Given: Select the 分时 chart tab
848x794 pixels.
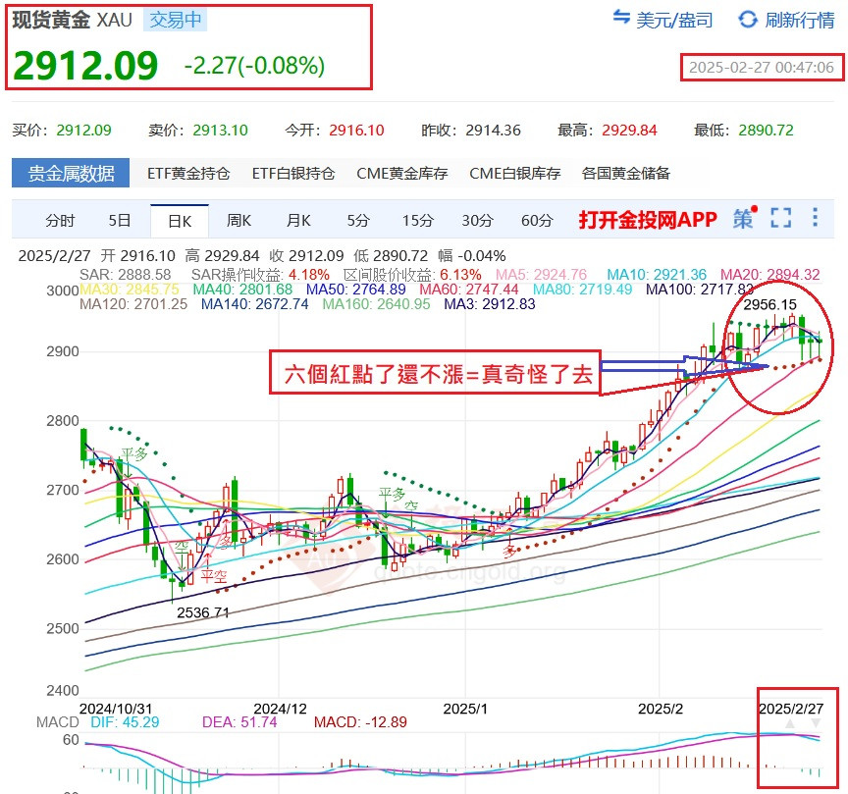Looking at the screenshot, I should click(60, 221).
